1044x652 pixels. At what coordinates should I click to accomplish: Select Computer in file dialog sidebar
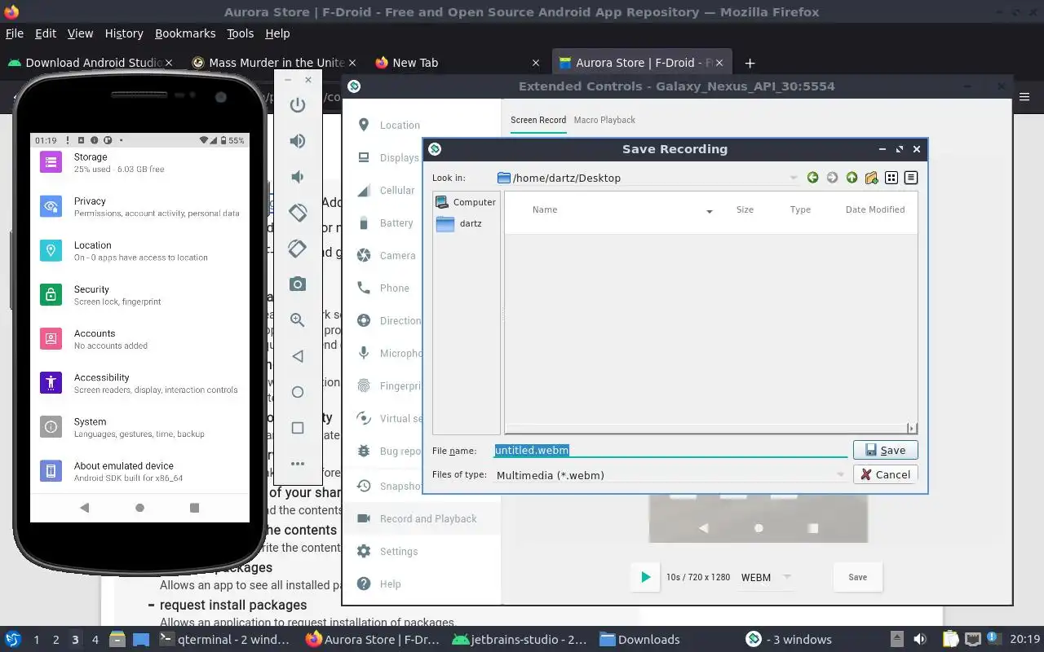(x=466, y=202)
